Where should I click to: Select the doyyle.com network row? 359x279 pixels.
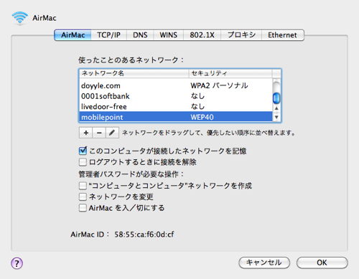176,85
